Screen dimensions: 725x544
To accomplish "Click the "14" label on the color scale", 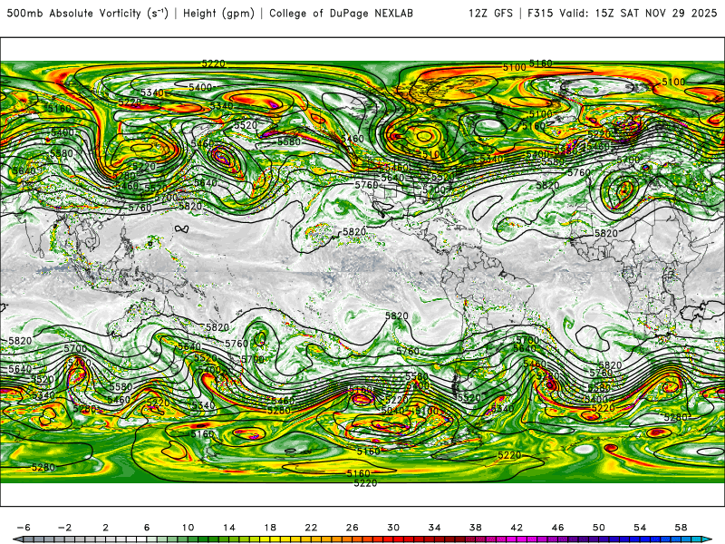I will pyautogui.click(x=229, y=528).
